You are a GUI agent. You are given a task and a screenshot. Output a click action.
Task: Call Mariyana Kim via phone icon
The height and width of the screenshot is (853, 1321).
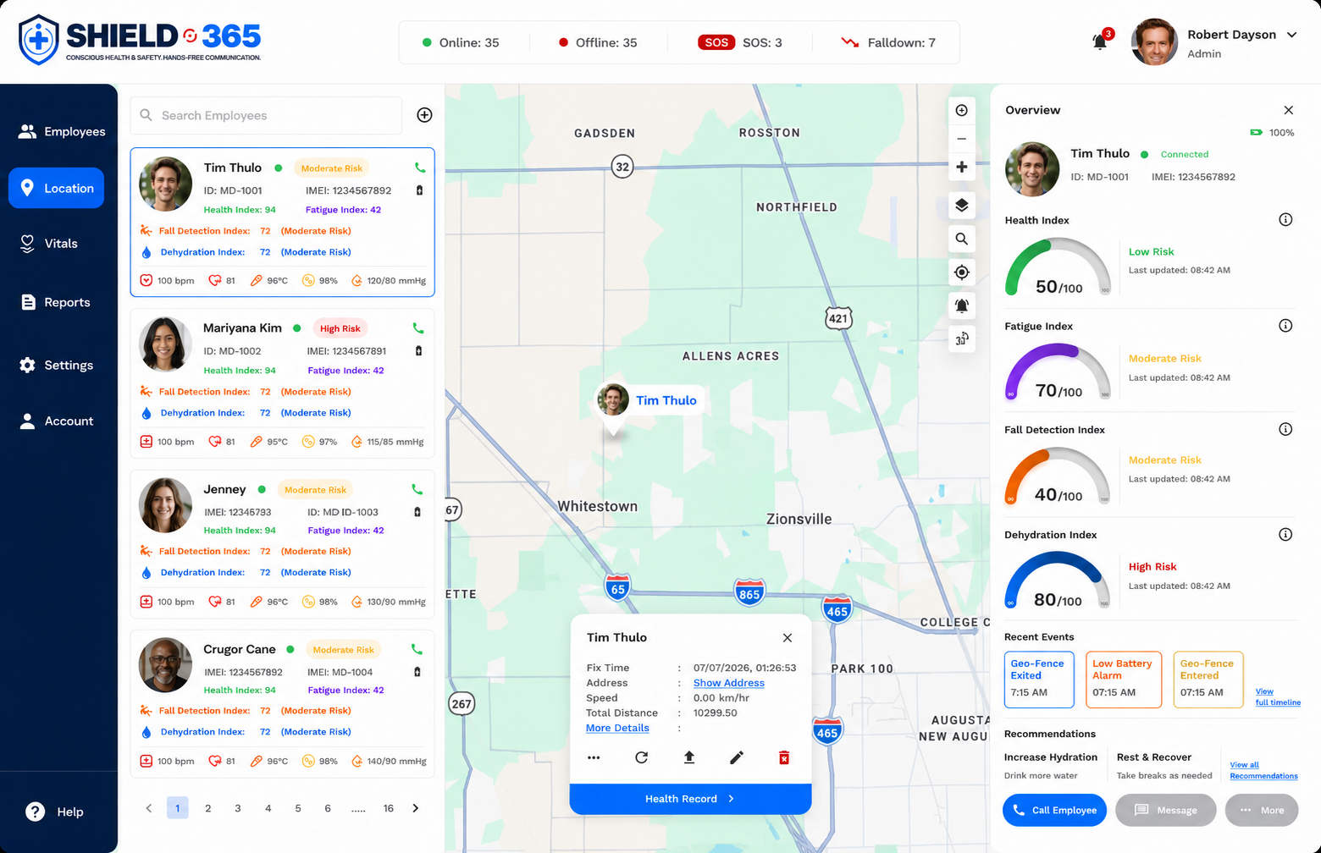[417, 328]
